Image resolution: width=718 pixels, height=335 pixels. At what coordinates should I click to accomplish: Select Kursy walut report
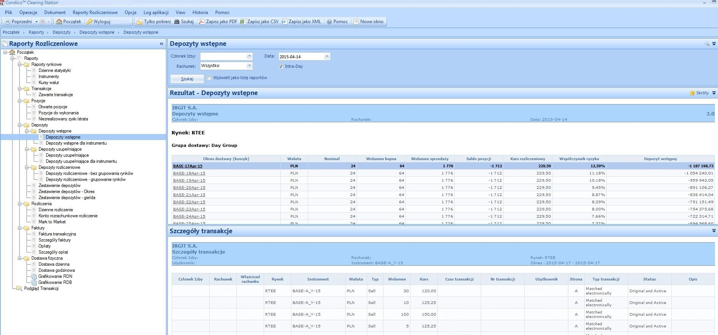coord(48,83)
